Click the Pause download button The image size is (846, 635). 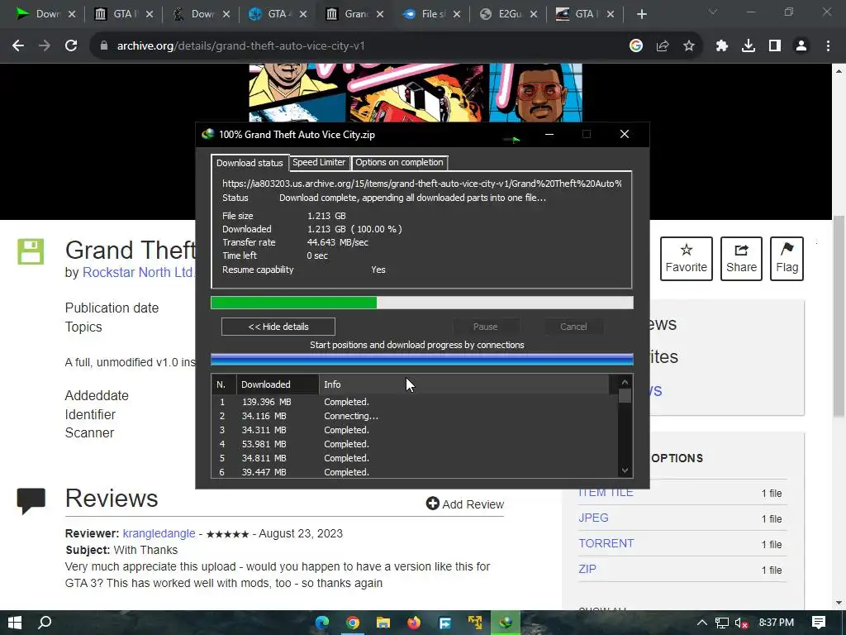(486, 327)
